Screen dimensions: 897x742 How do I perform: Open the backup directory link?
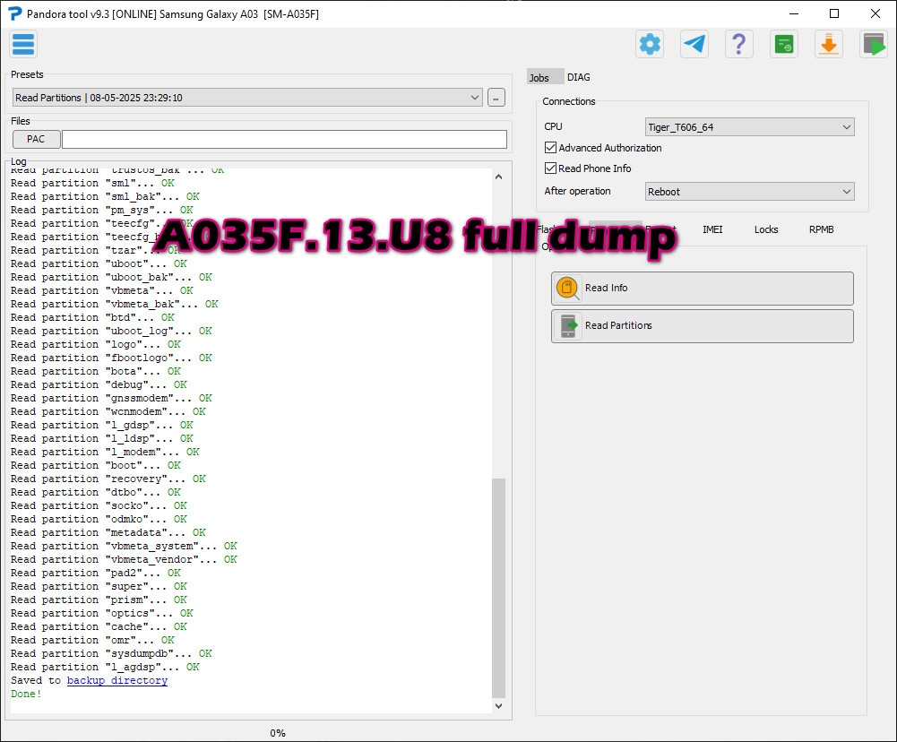point(116,681)
